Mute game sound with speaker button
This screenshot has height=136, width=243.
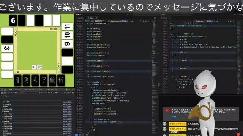coord(34,67)
